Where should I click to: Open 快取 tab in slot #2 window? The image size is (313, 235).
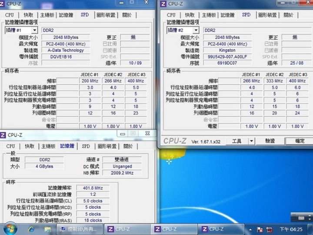[190, 15]
